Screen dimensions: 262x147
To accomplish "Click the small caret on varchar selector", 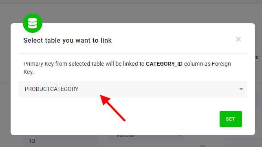I will click(179, 136).
